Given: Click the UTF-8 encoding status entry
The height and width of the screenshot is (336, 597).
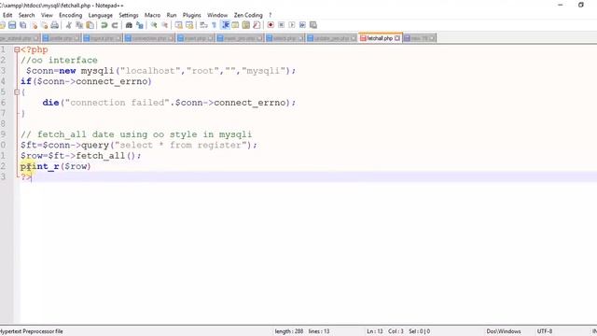Looking at the screenshot, I should coord(545,331).
